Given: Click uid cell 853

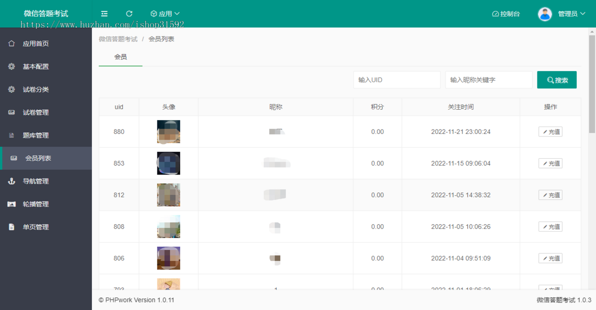Looking at the screenshot, I should 119,163.
